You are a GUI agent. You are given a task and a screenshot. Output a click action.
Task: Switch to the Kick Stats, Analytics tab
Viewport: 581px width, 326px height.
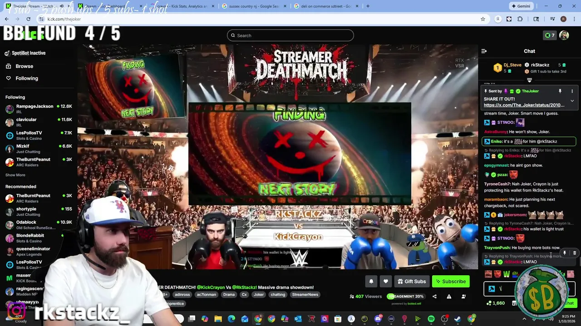(x=182, y=6)
